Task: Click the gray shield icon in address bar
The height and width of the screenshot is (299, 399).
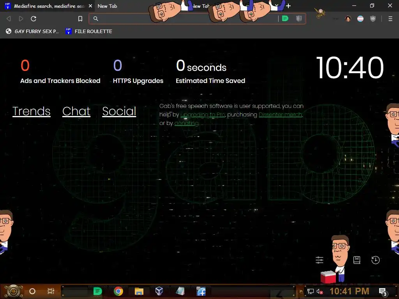Action: tap(299, 19)
